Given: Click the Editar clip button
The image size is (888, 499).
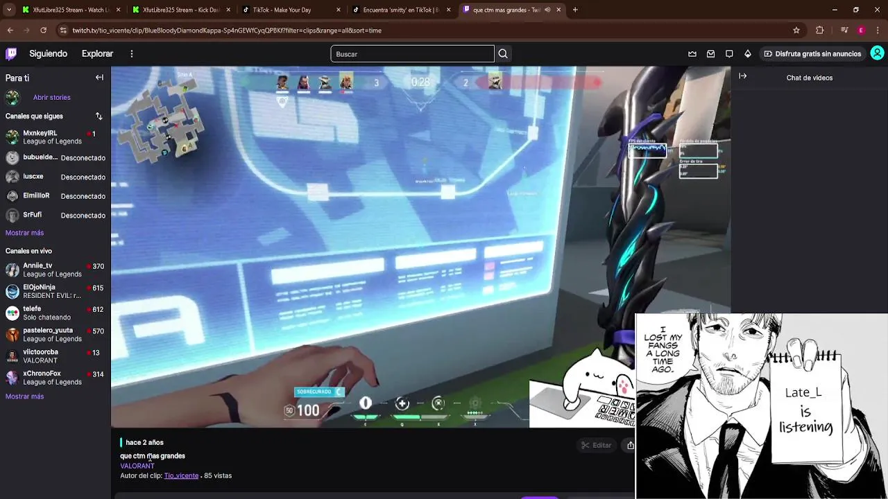Looking at the screenshot, I should [x=596, y=445].
